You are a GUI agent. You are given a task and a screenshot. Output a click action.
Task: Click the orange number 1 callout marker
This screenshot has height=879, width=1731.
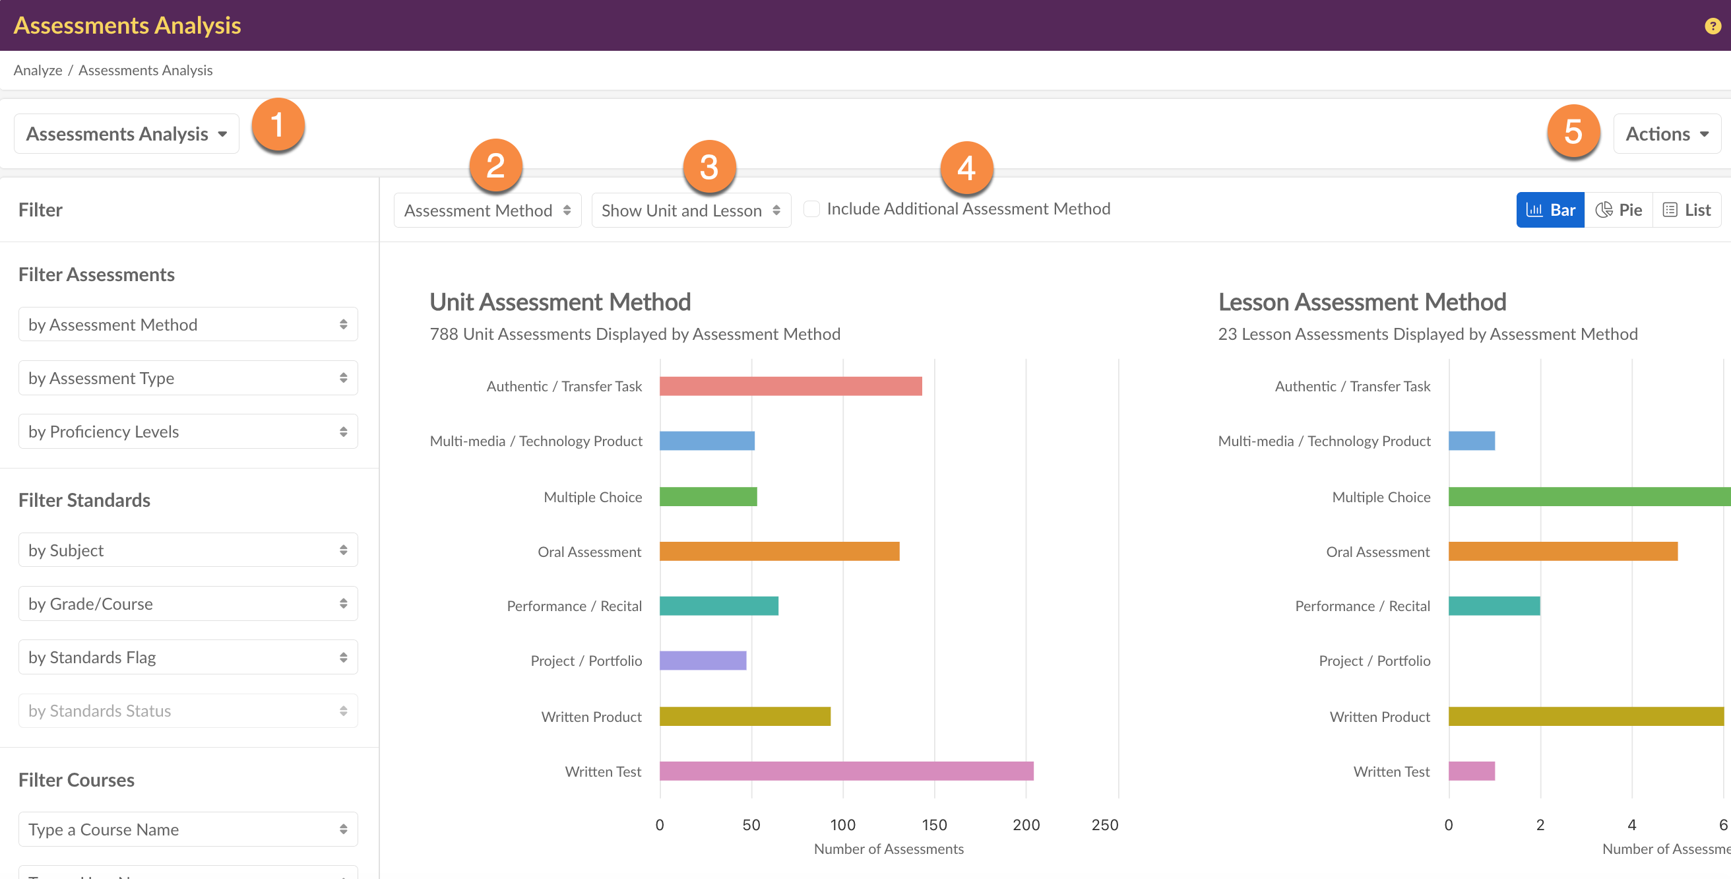coord(278,125)
